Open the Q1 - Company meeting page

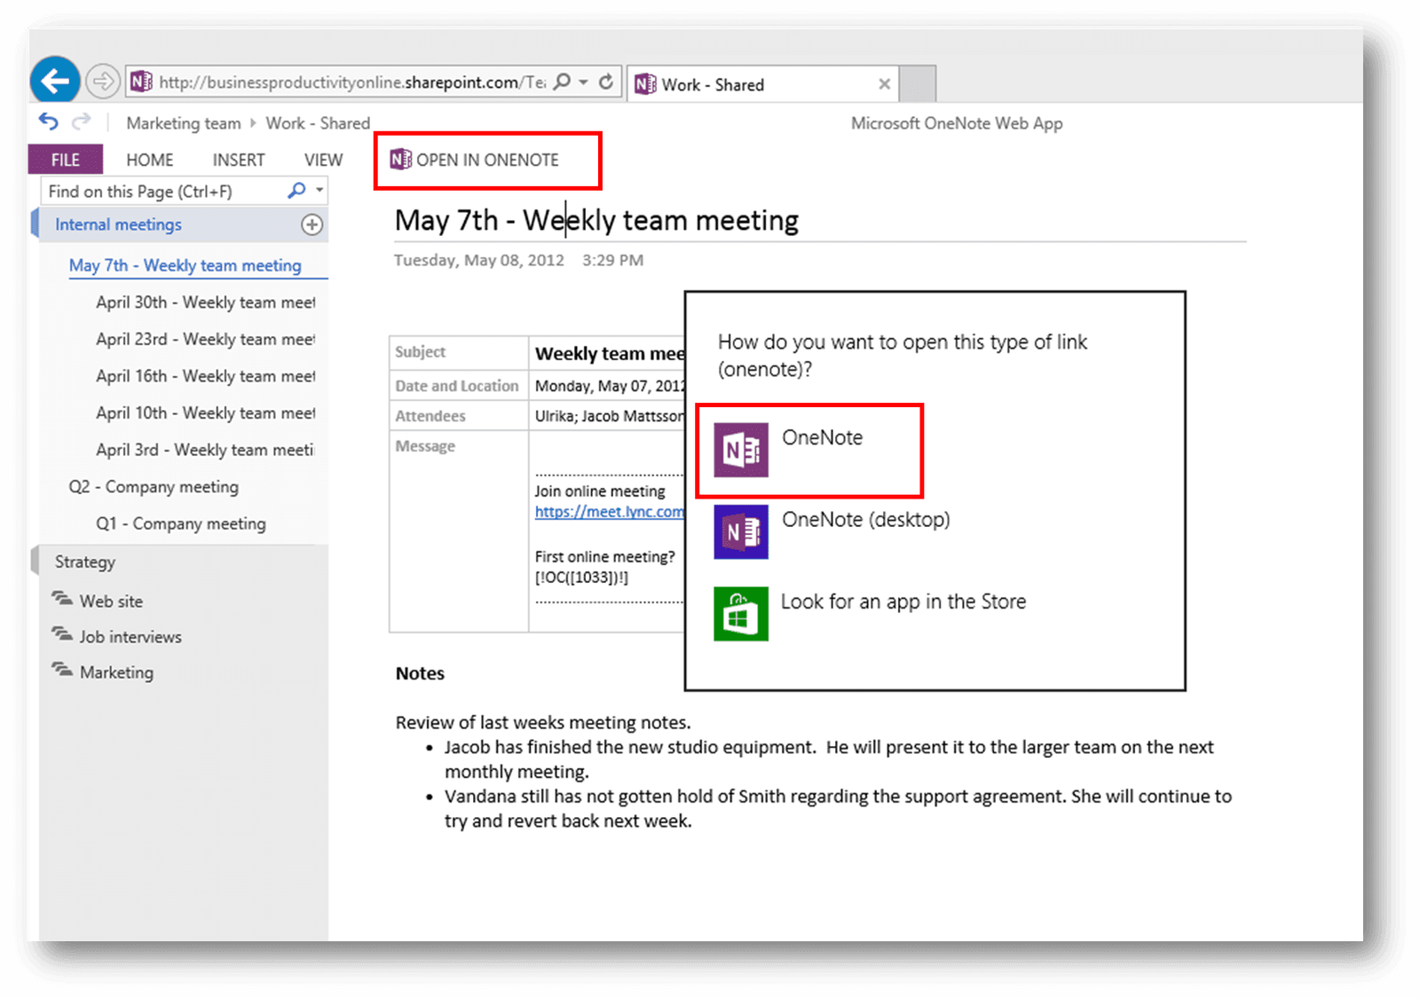(x=181, y=523)
